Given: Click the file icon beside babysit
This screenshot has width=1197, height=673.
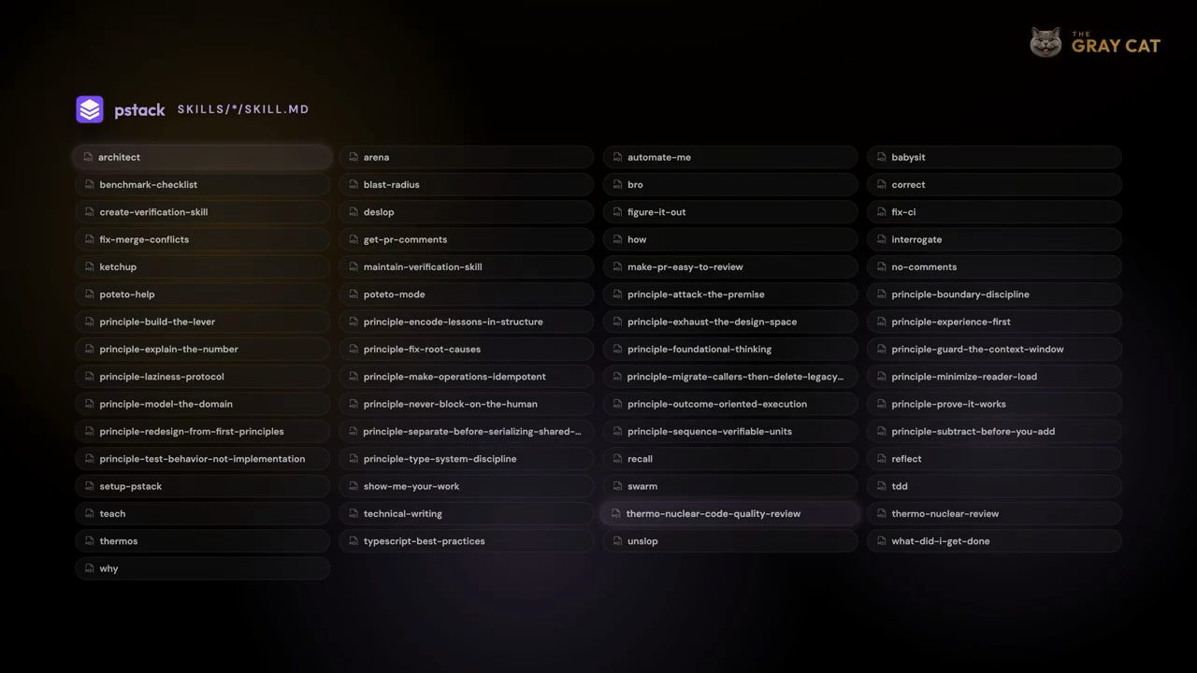Looking at the screenshot, I should (881, 157).
